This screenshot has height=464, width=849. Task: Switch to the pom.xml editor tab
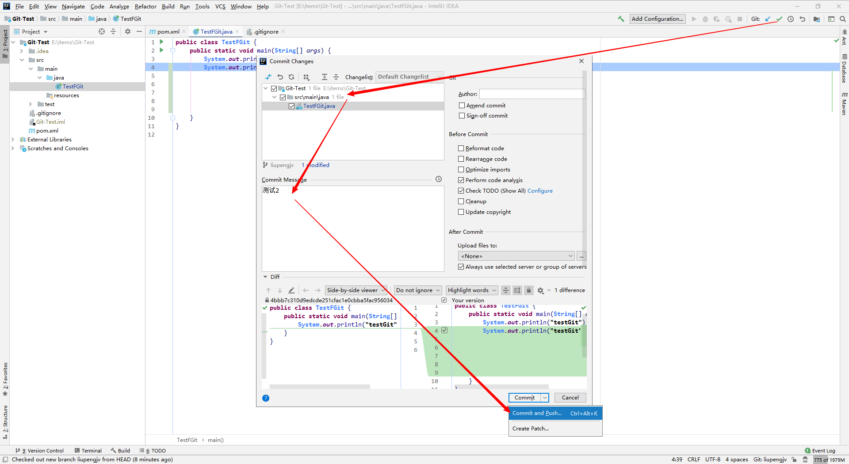pyautogui.click(x=168, y=32)
